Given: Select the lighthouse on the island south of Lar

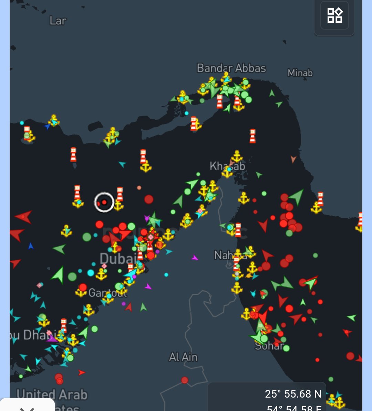Looking at the screenshot, I should (x=73, y=154).
